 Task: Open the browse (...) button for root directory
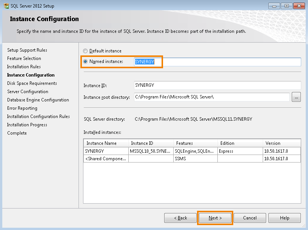point(296,97)
